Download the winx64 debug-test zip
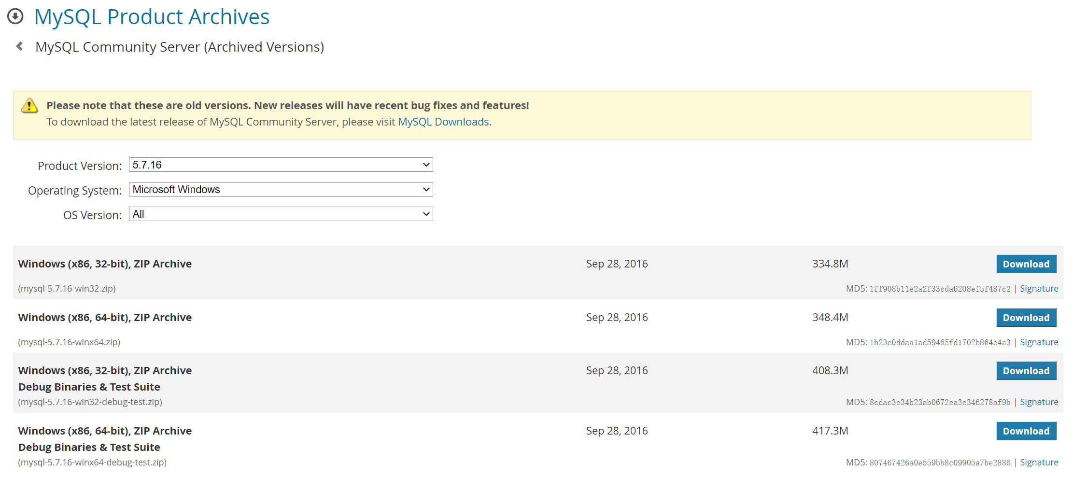This screenshot has width=1087, height=477. (x=1026, y=431)
